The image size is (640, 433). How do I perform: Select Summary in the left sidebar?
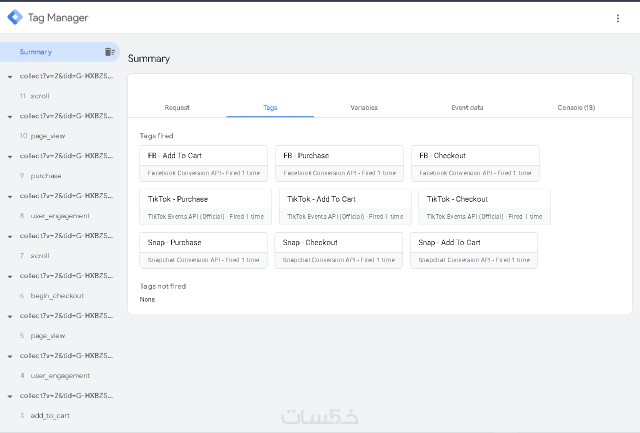pyautogui.click(x=60, y=52)
